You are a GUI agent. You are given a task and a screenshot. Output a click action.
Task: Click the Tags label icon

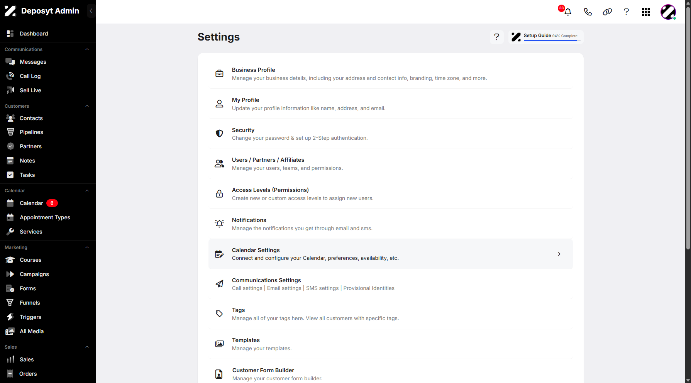point(219,314)
